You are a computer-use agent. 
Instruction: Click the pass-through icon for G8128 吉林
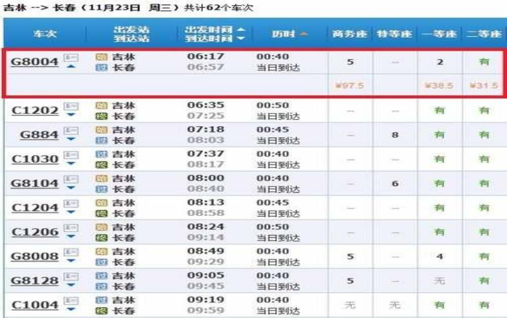(x=101, y=276)
